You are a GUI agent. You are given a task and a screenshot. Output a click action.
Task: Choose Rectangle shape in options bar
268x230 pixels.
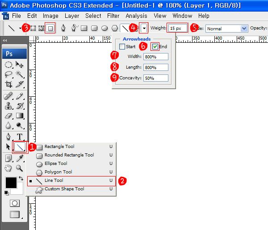(x=84, y=28)
